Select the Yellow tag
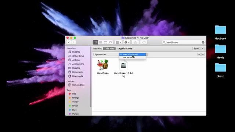The image size is (235, 132). 73,102
